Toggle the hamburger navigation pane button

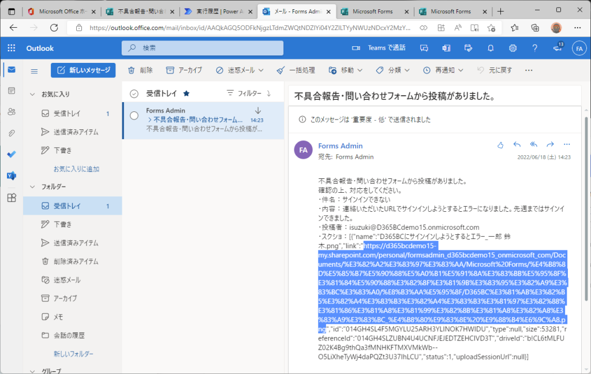pyautogui.click(x=34, y=71)
